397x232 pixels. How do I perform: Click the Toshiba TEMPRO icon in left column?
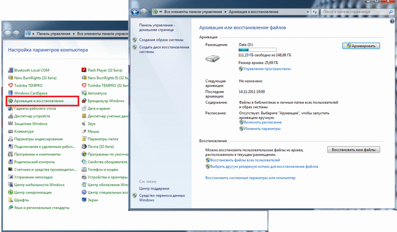pyautogui.click(x=10, y=85)
